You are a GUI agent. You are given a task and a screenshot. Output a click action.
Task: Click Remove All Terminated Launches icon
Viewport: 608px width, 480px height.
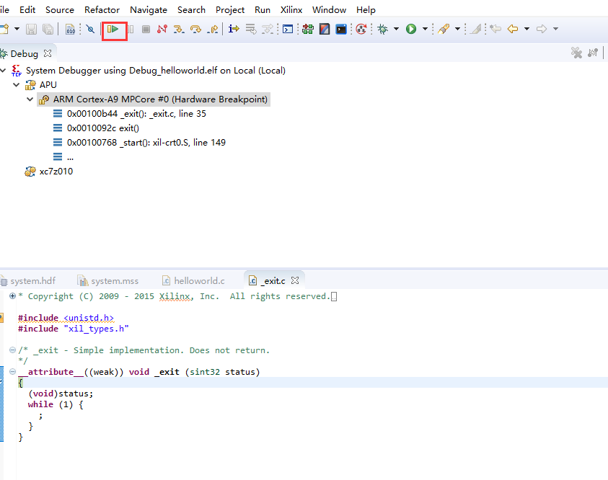coord(576,53)
